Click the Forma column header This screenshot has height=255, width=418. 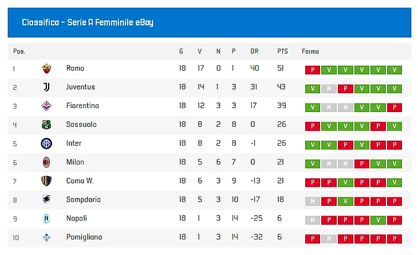pyautogui.click(x=310, y=51)
